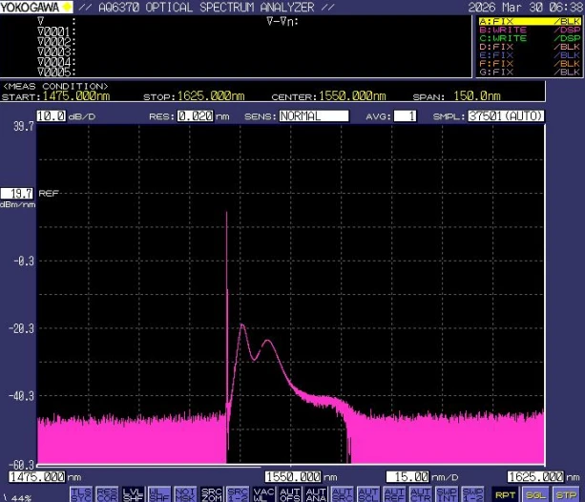Click the SPAN 150.0nm value
This screenshot has height=502, width=585.
coord(476,96)
